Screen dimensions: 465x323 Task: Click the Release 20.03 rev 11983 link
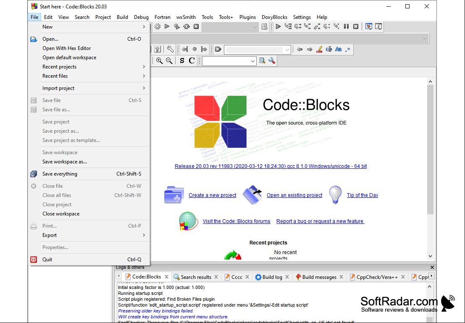[271, 166]
